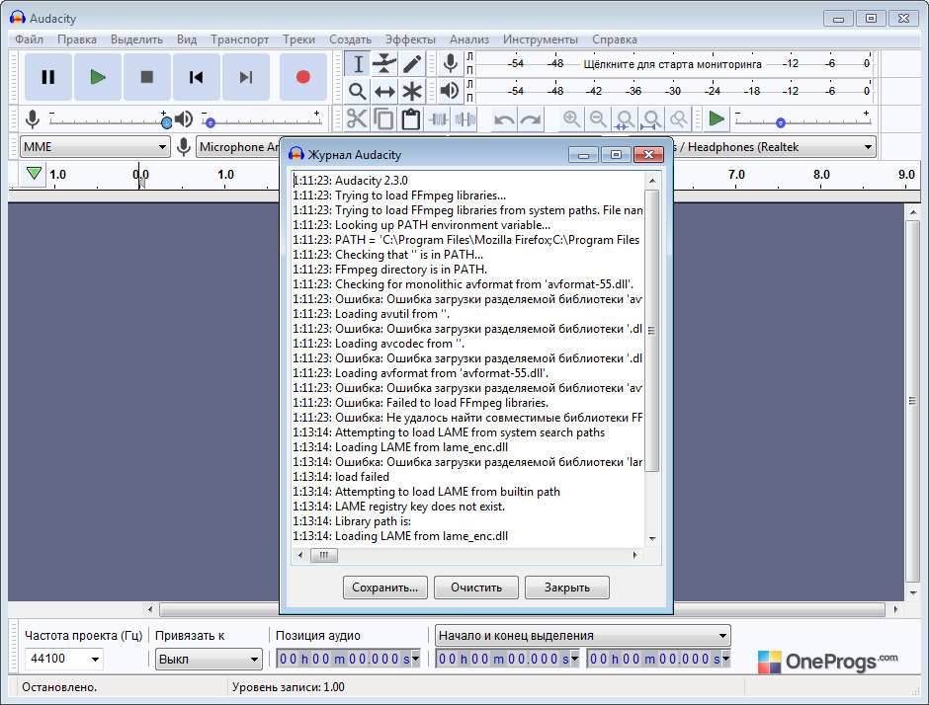Click the Silence audio icon
The width and height of the screenshot is (929, 705).
465,118
